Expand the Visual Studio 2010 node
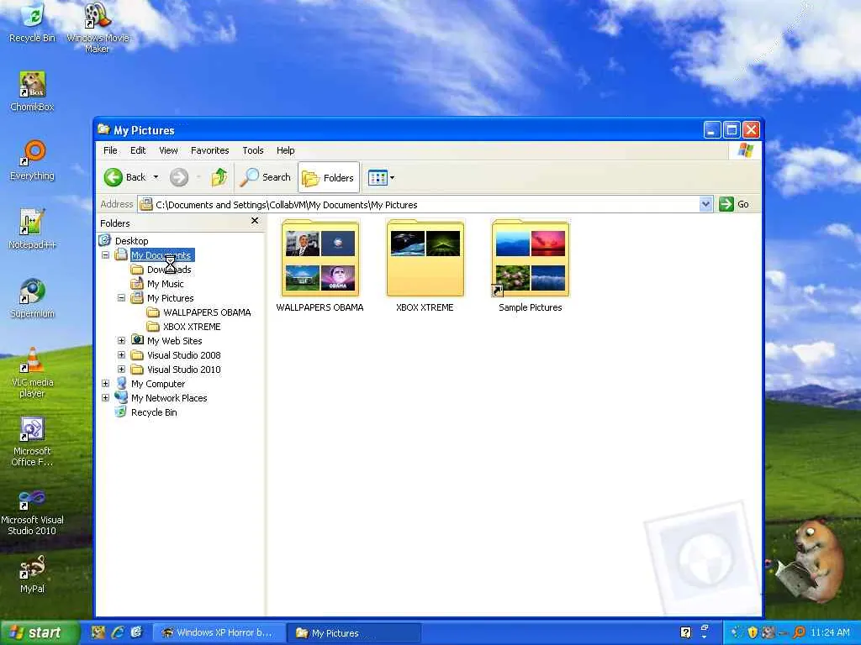This screenshot has height=645, width=861. coord(121,370)
